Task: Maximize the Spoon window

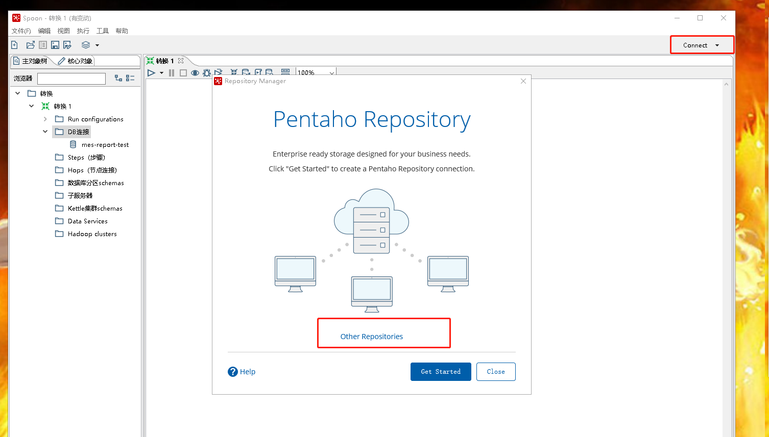Action: coord(700,18)
